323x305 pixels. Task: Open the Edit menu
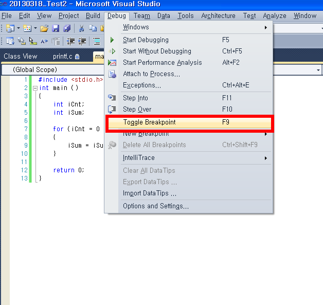coord(25,15)
